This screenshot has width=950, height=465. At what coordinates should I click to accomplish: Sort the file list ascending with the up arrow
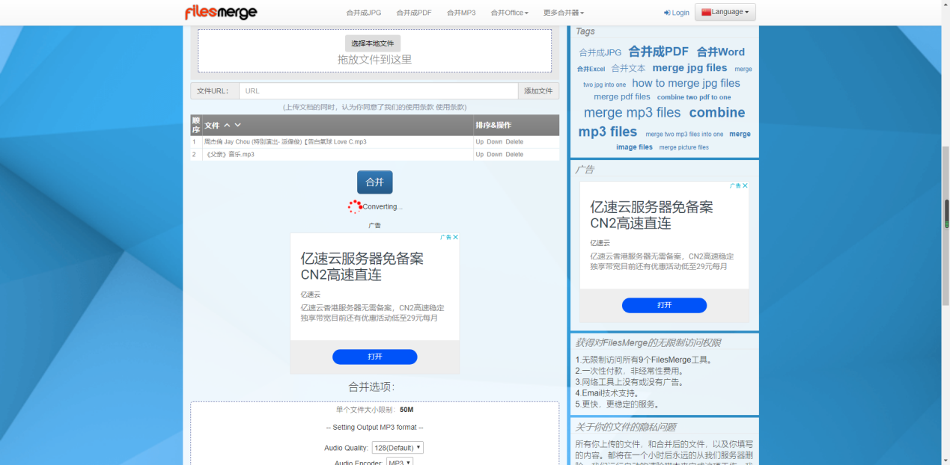click(227, 125)
